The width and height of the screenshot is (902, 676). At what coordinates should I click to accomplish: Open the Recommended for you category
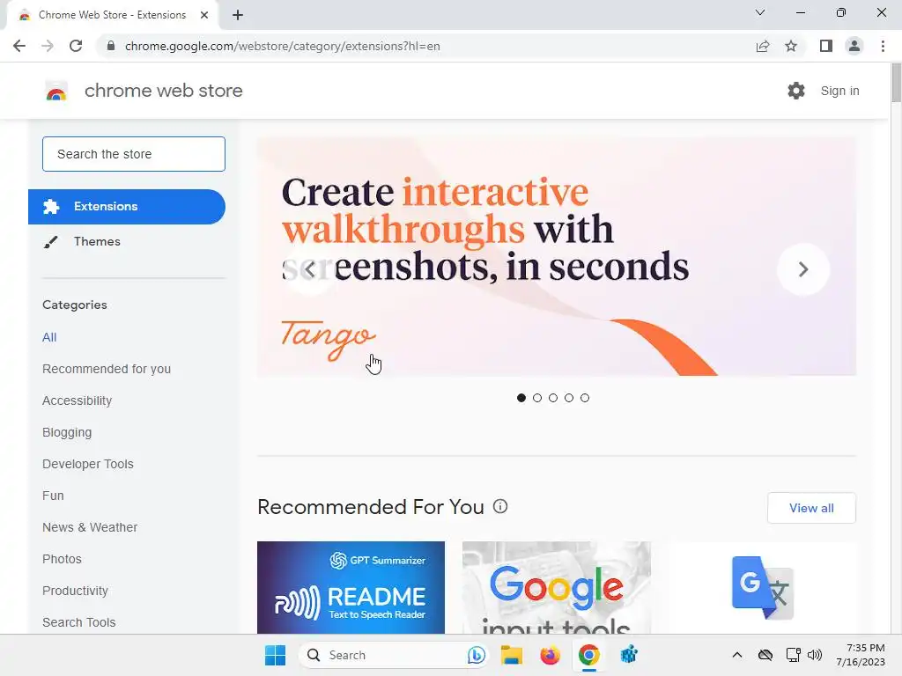coord(107,369)
